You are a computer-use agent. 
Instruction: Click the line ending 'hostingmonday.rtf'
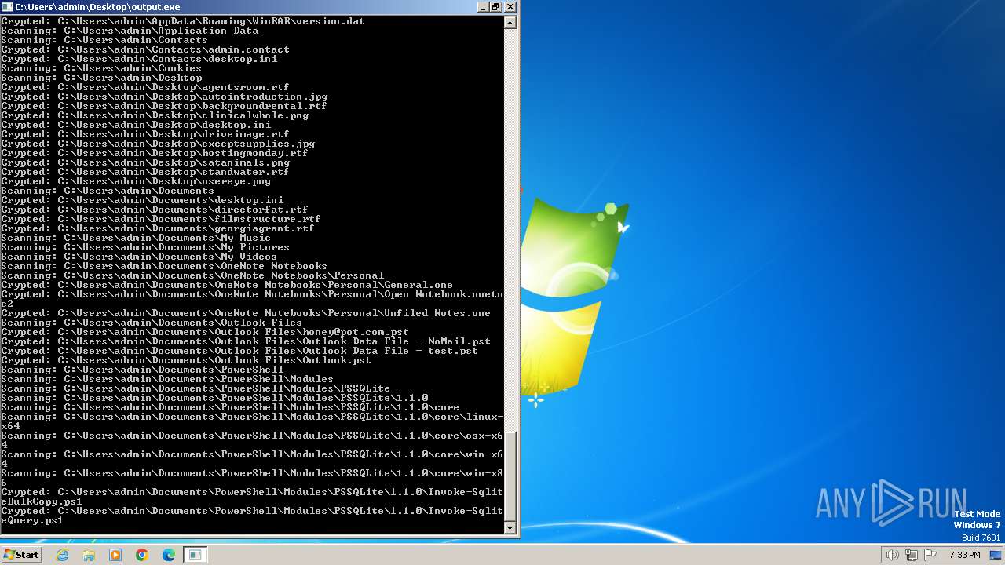point(155,153)
